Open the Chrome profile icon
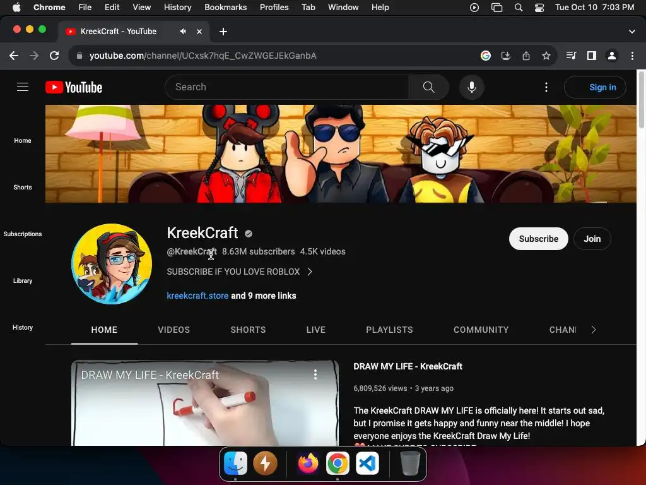The image size is (646, 485). pos(612,56)
